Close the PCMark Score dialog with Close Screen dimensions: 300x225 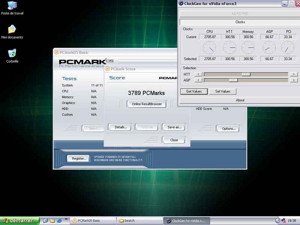click(174, 140)
